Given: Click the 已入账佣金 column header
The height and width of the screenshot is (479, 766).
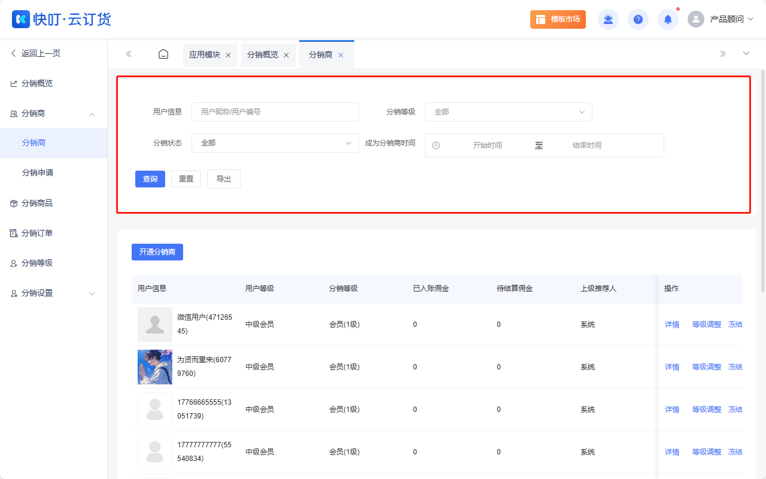Looking at the screenshot, I should coord(431,289).
